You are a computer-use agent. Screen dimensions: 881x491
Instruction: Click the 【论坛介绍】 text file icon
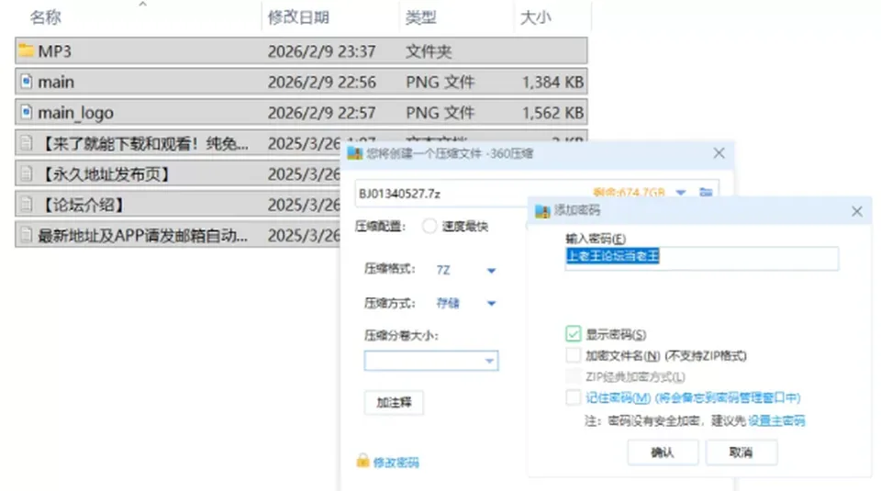(x=26, y=204)
